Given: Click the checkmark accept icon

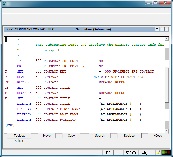Looking at the screenshot, I should pos(162,29).
